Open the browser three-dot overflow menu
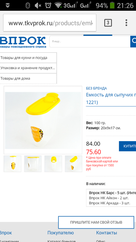This screenshot has width=136, height=242. [x=126, y=23]
